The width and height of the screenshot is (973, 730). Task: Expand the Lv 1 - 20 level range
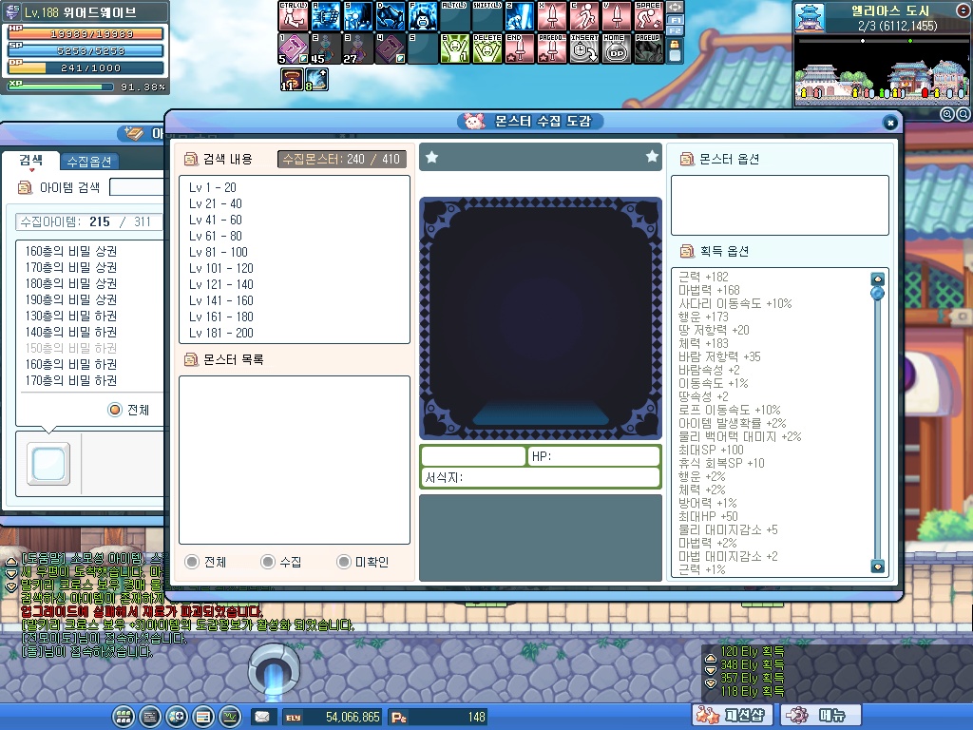[x=213, y=187]
